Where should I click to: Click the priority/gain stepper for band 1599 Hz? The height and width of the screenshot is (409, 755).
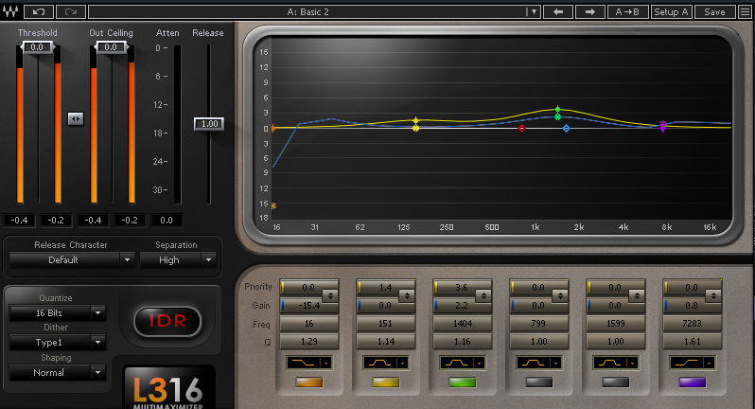[637, 295]
